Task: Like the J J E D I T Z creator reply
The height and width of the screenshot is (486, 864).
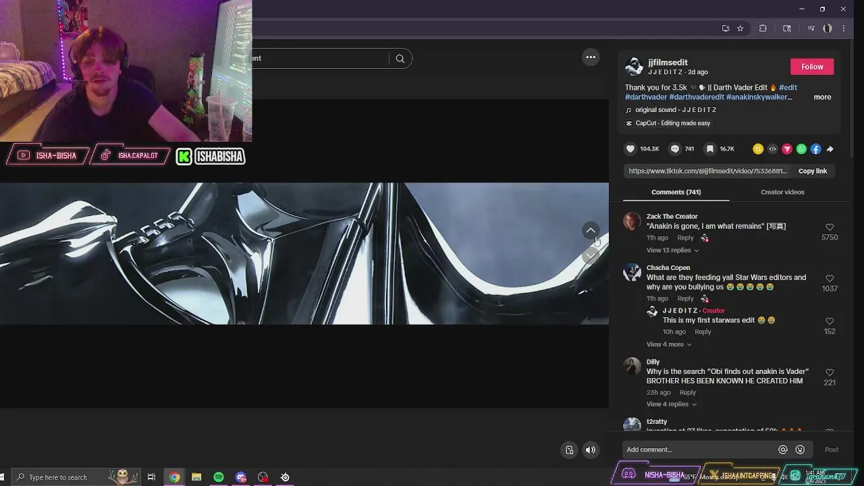Action: [830, 321]
